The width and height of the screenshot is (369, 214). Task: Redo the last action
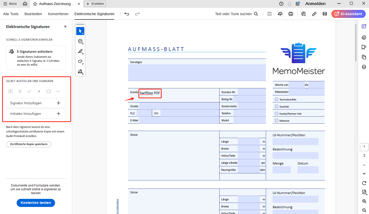click(x=137, y=14)
